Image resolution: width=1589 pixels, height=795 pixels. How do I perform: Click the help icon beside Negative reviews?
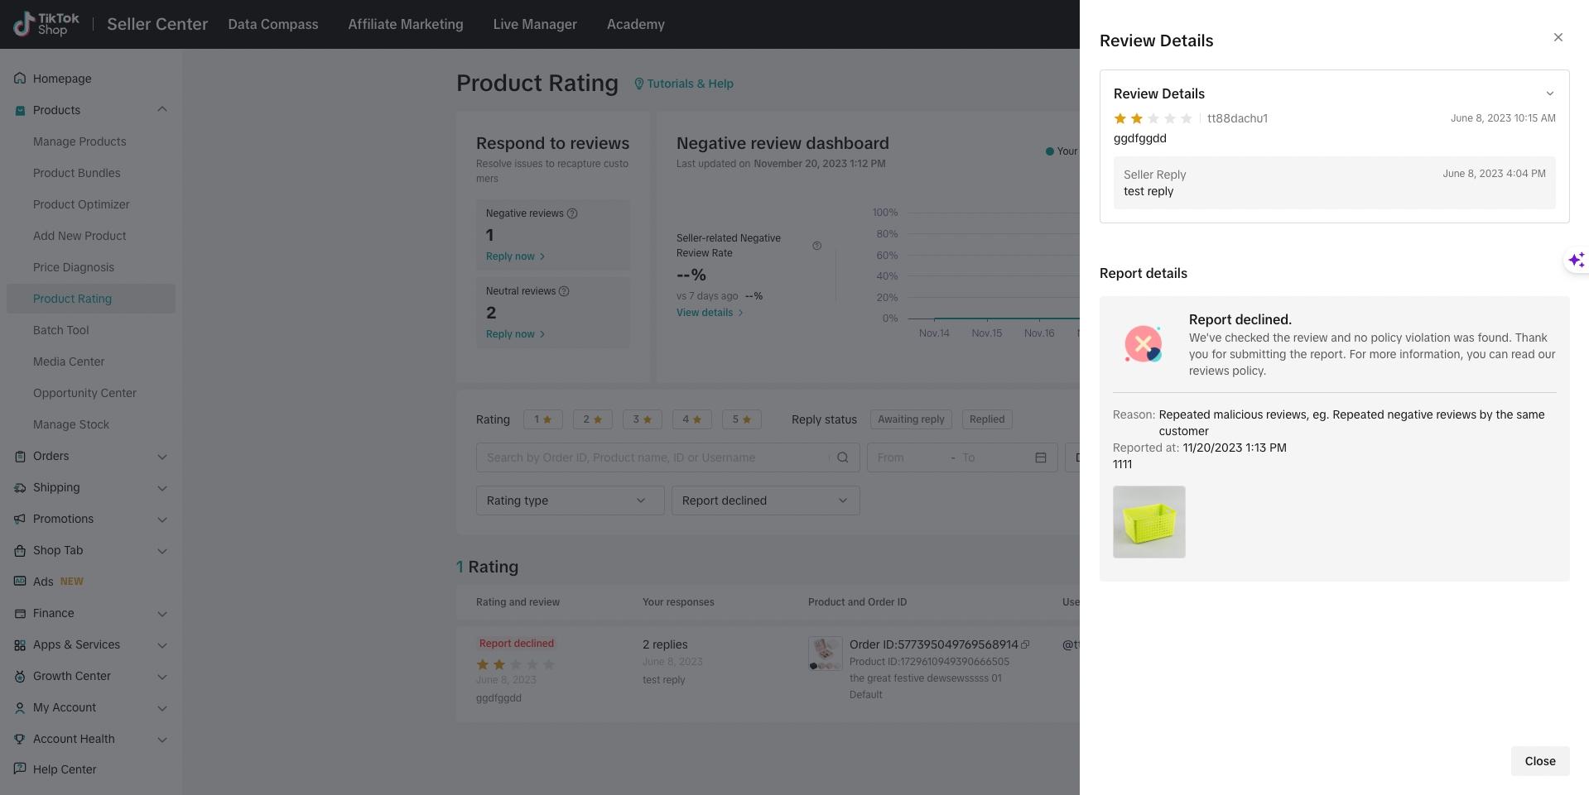point(572,213)
